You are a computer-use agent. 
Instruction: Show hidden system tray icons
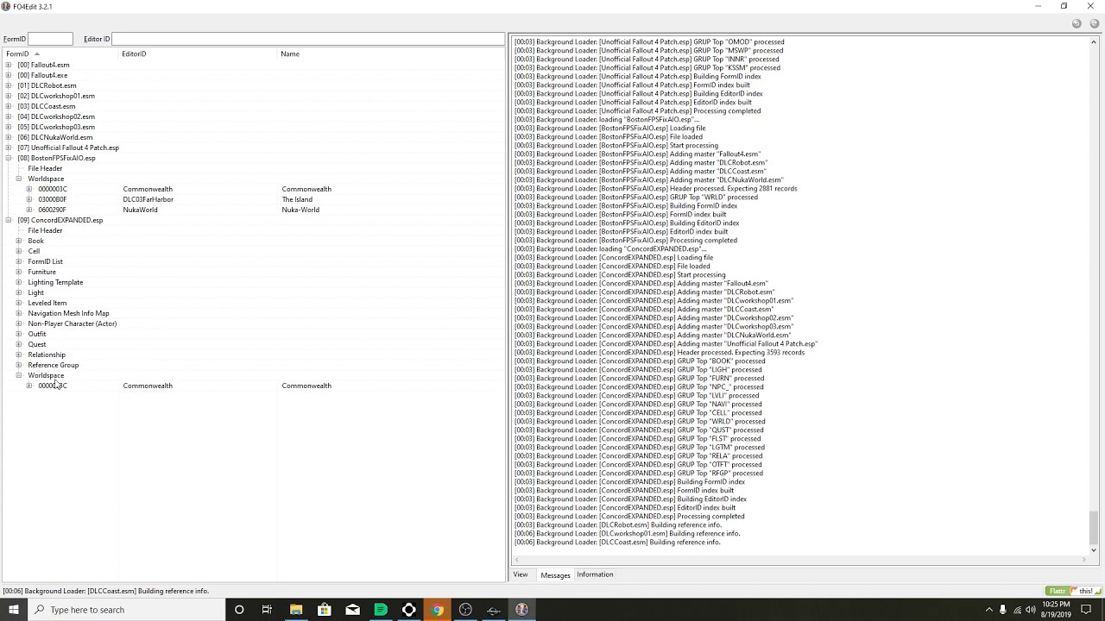pyautogui.click(x=988, y=610)
